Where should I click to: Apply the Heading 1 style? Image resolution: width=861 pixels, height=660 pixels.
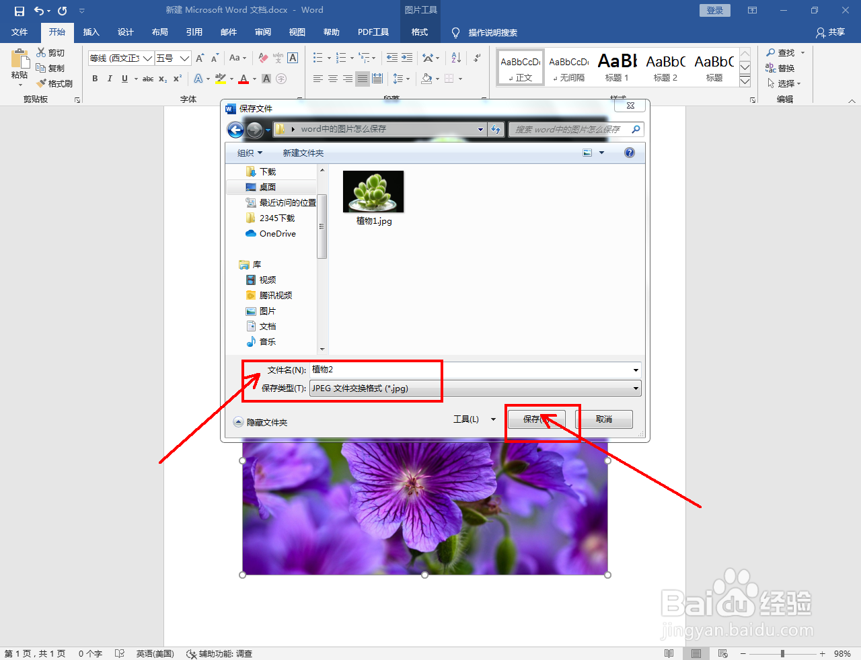617,67
